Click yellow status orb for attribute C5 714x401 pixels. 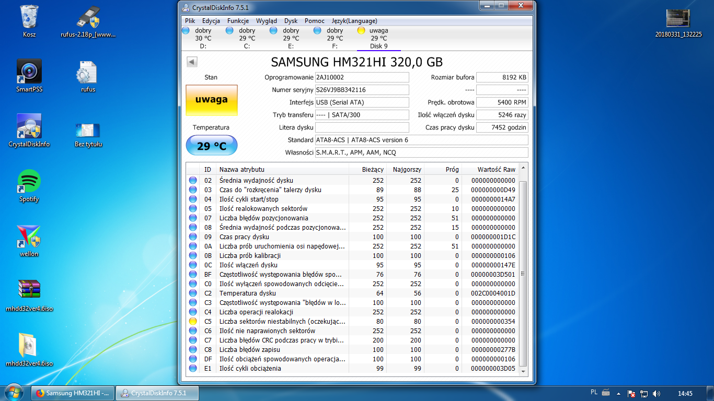coord(193,322)
